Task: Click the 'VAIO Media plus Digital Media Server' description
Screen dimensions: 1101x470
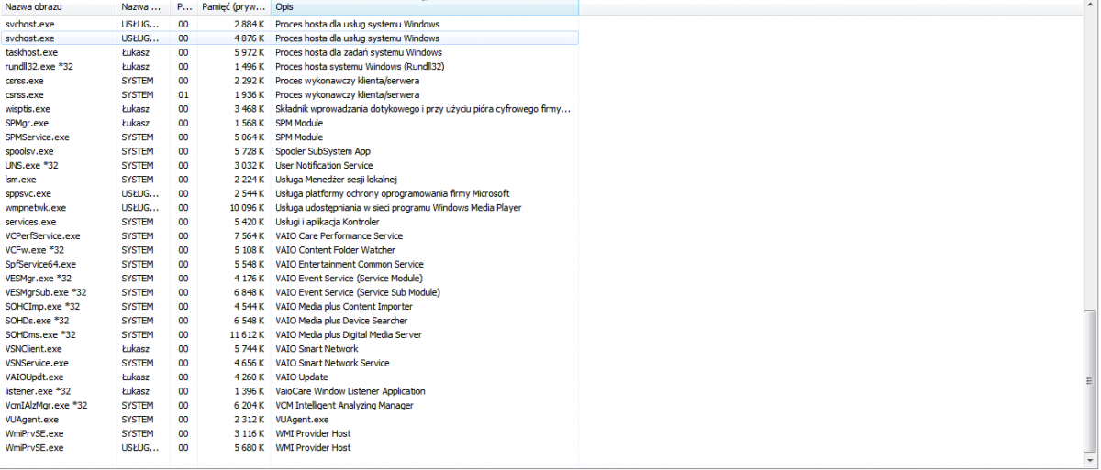Action: point(349,334)
